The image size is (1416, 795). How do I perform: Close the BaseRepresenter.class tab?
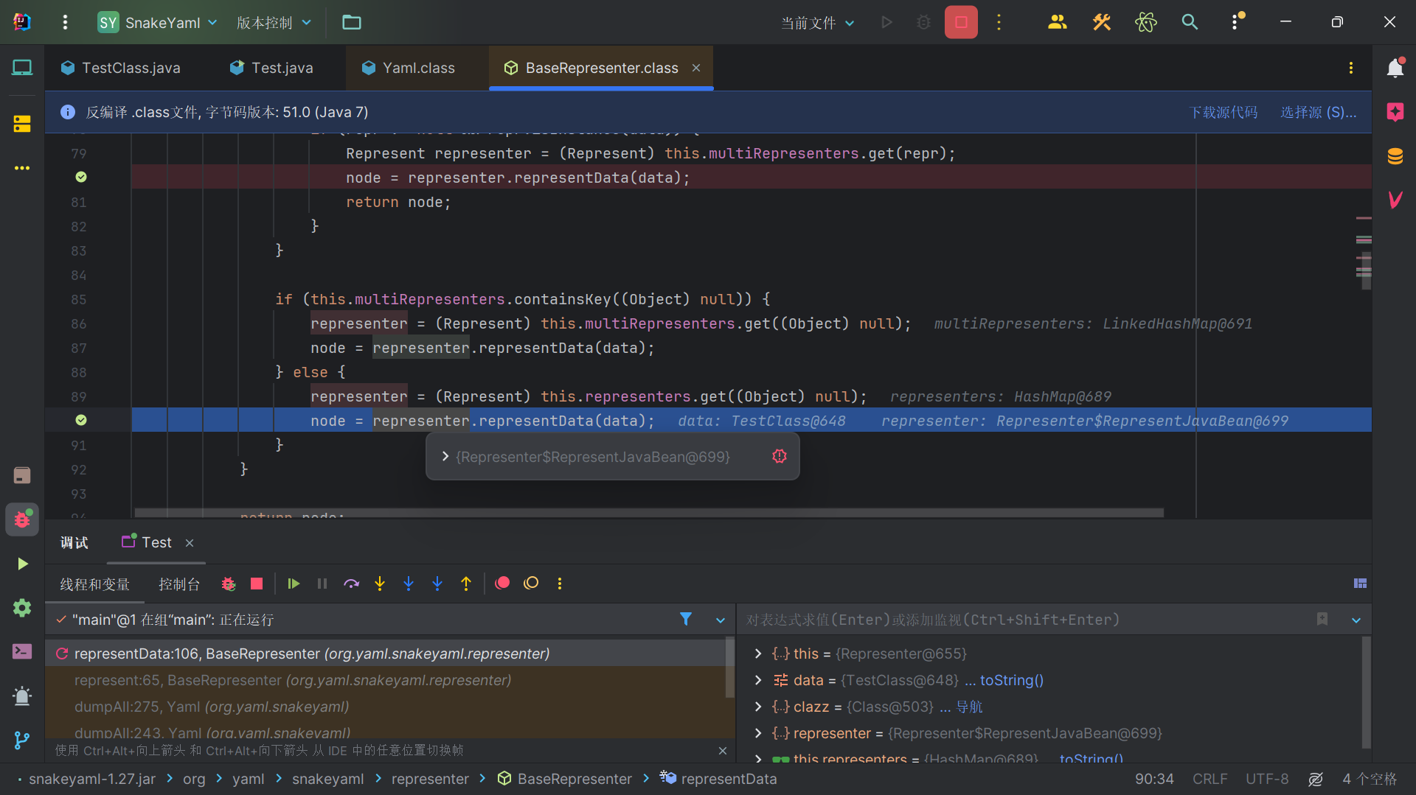[695, 68]
